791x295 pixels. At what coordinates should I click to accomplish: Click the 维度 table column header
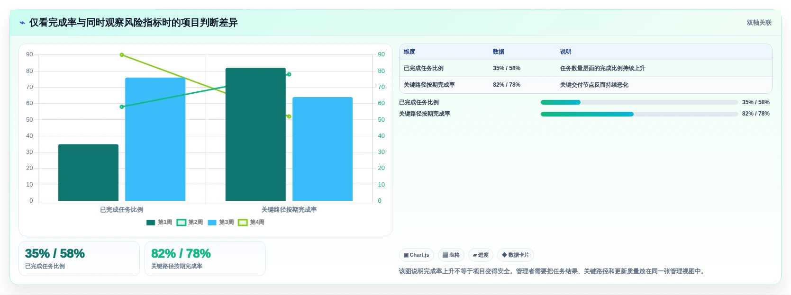point(409,52)
